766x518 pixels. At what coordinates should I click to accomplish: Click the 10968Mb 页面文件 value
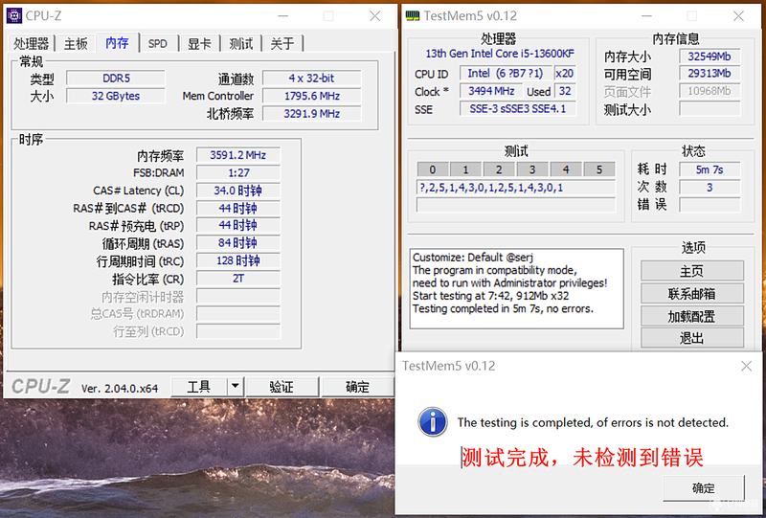tap(710, 91)
